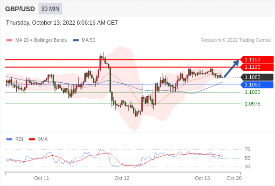Click the 1.1050 pivot price tag
Image resolution: width=275 pixels, height=186 pixels.
[x=257, y=85]
